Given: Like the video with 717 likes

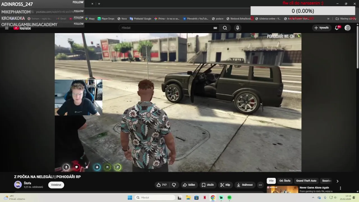Looking at the screenshot, I should coord(162,185).
